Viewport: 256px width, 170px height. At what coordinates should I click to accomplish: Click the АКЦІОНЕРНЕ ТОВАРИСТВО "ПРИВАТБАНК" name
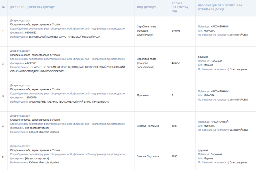tap(69, 102)
